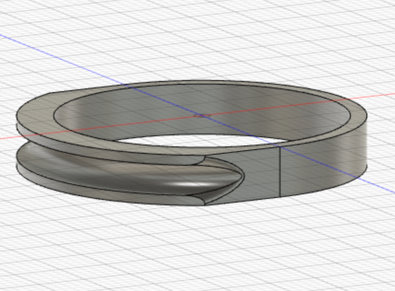The width and height of the screenshot is (395, 291).
Task: Select the narrow band below the groove
Action: [92, 183]
